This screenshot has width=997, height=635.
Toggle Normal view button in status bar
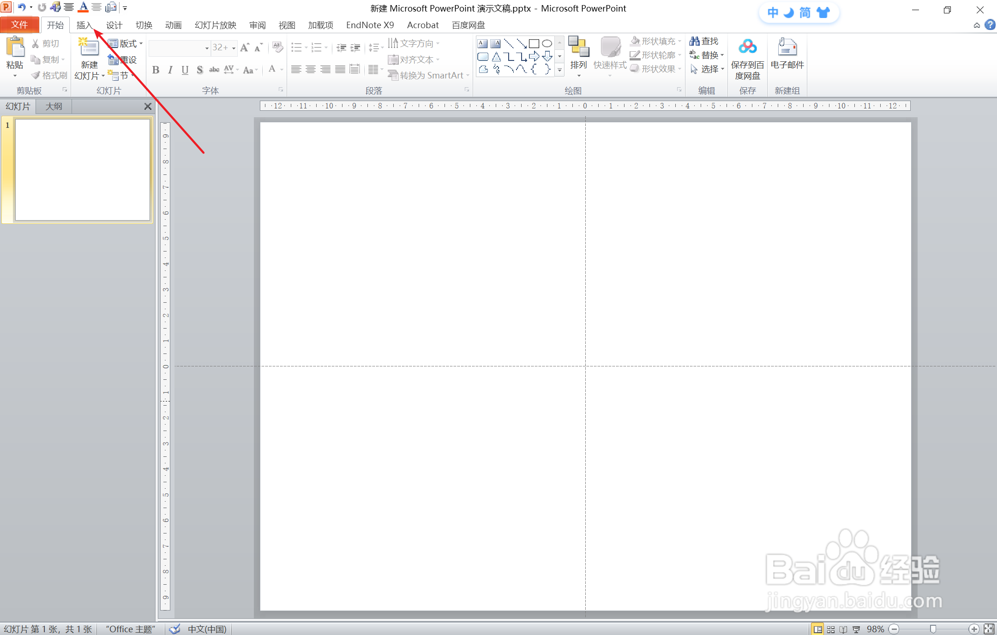(x=818, y=629)
